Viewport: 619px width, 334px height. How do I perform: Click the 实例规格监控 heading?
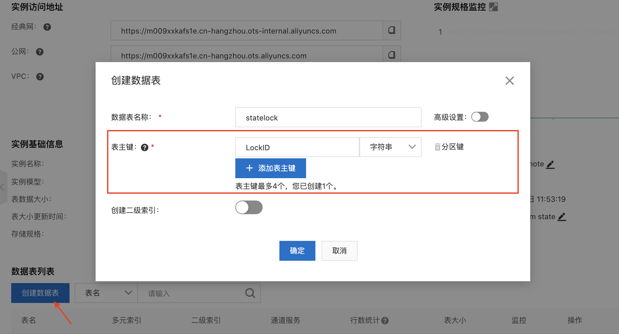[x=460, y=7]
